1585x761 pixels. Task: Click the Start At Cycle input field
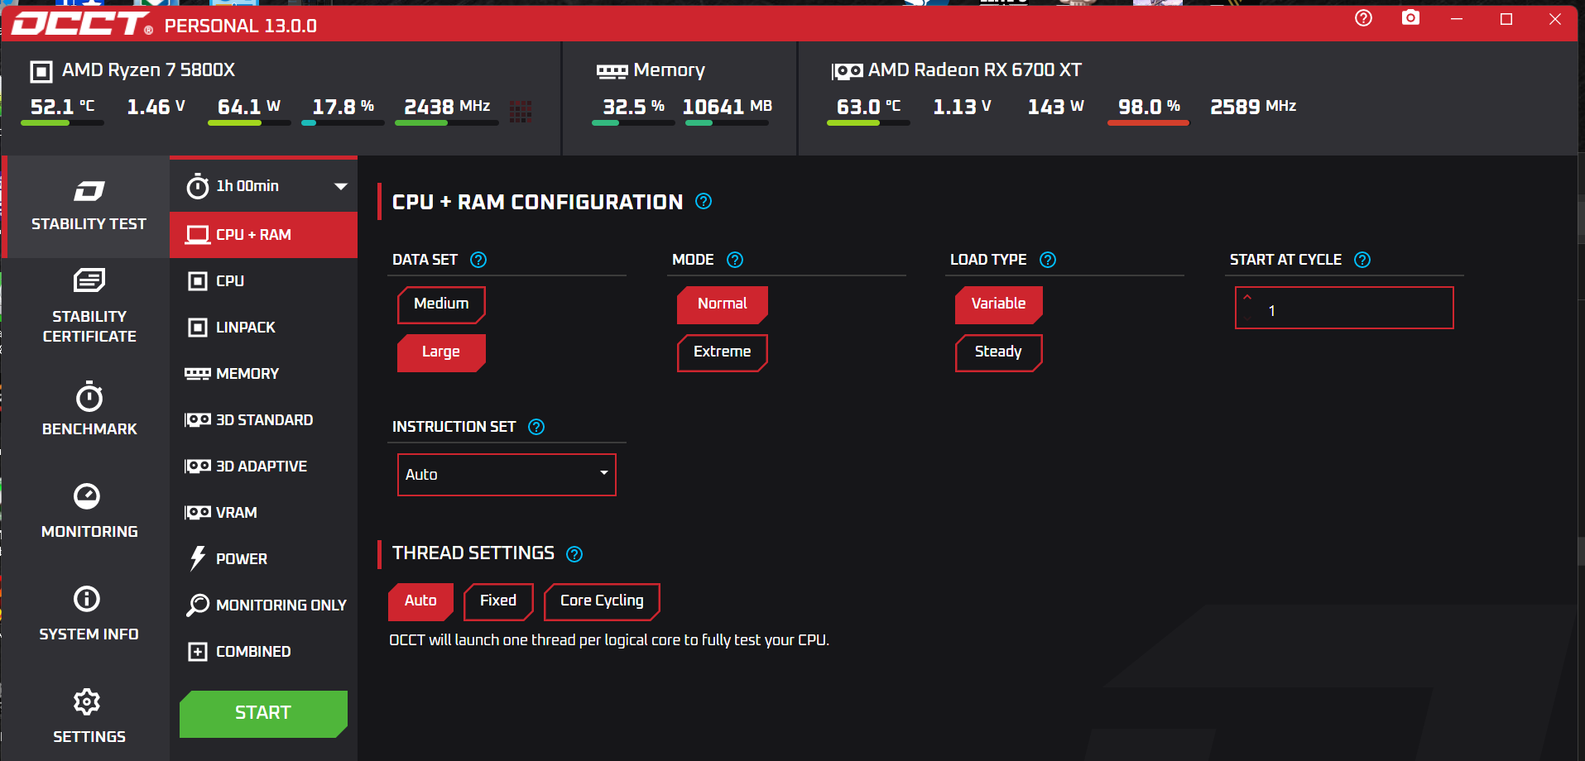click(1344, 308)
